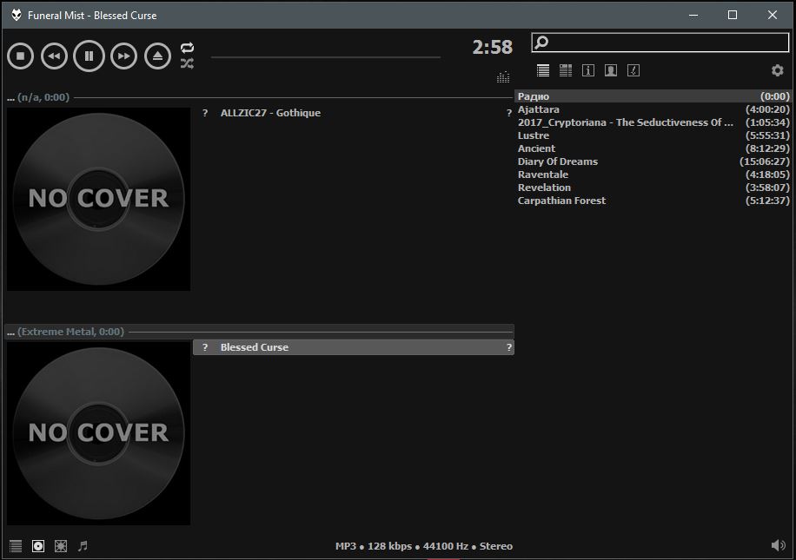This screenshot has height=560, width=796.
Task: Seek within the track progress bar
Action: [325, 57]
